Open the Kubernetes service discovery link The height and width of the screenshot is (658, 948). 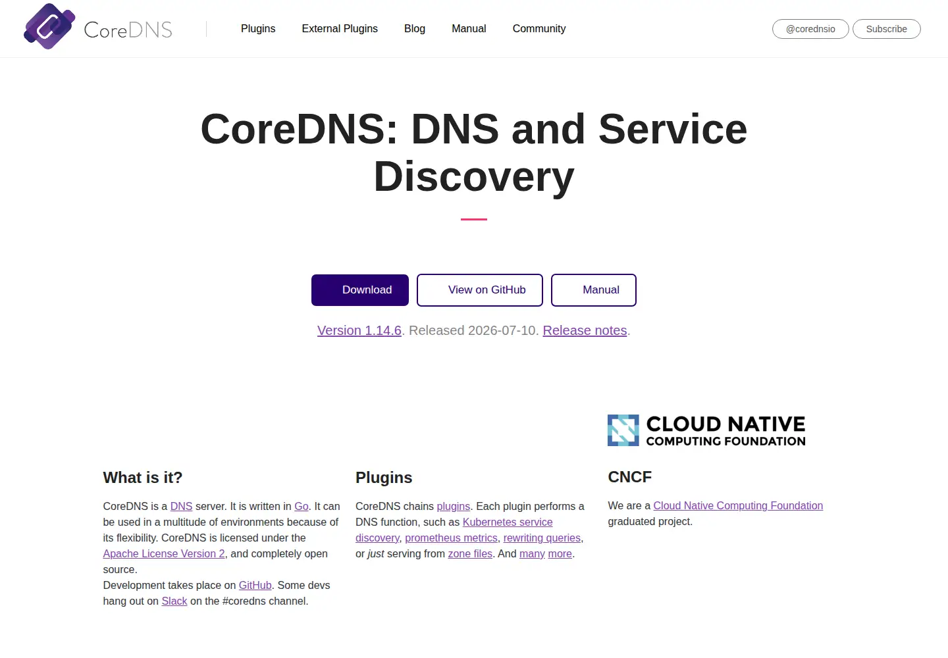[x=508, y=522]
